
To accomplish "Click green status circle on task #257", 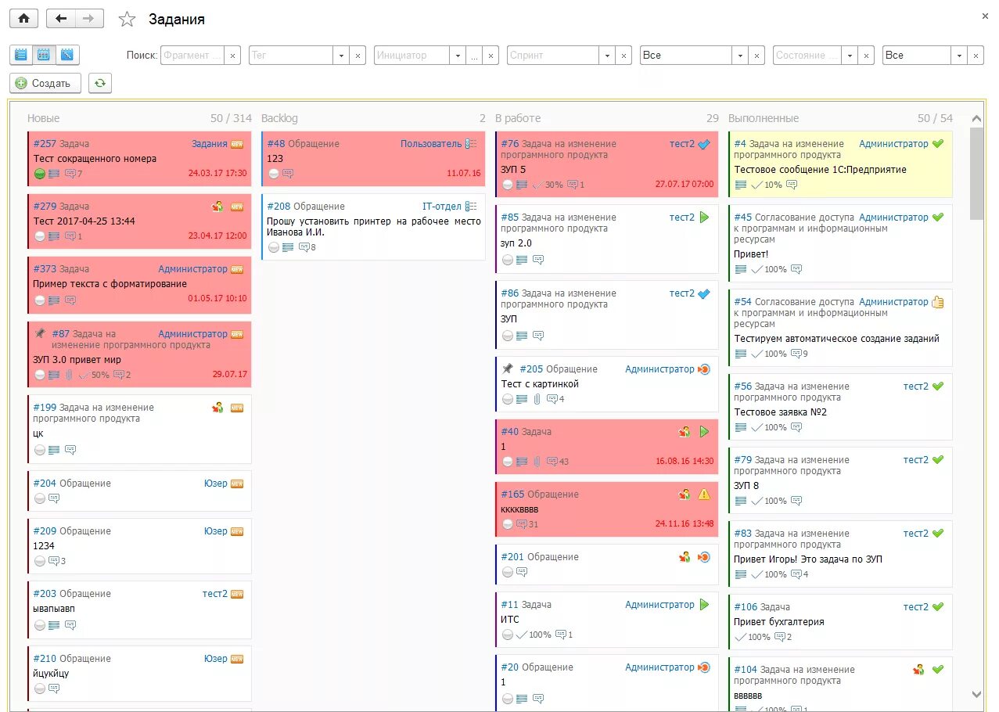I will coord(40,174).
